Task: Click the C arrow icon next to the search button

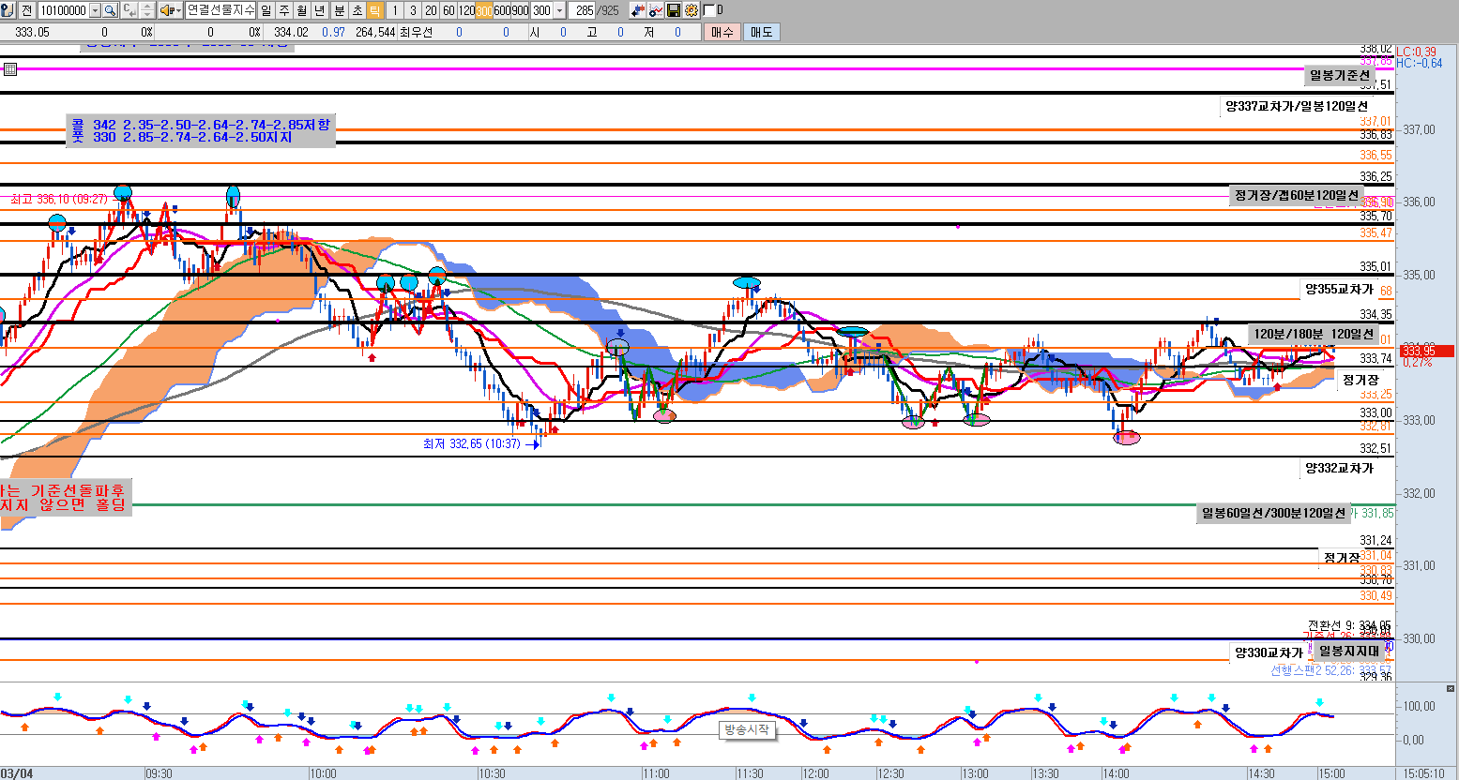Action: pos(129,10)
